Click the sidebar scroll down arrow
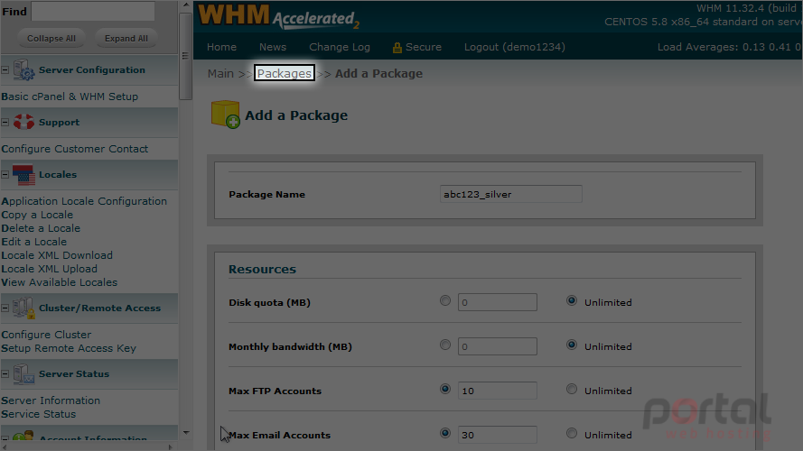 point(185,433)
